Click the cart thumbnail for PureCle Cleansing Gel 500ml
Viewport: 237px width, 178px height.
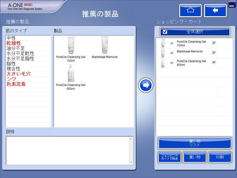[x=163, y=63]
